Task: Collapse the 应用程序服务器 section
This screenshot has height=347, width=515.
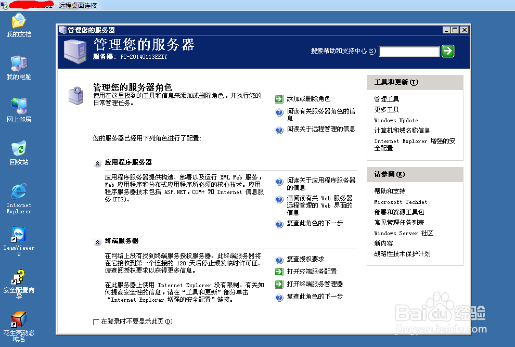Action: click(97, 163)
